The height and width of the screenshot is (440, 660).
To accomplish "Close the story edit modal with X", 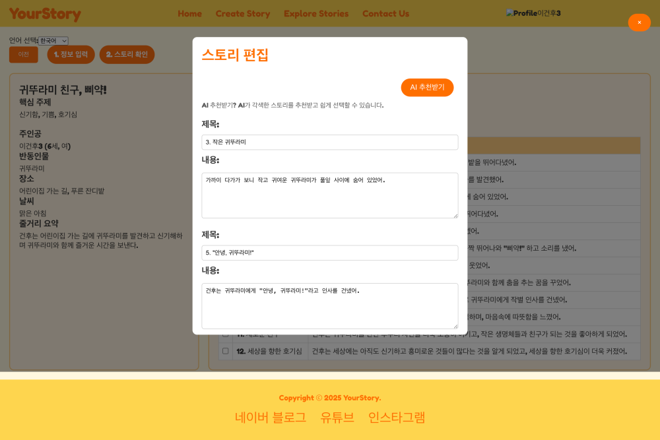I will [x=639, y=22].
